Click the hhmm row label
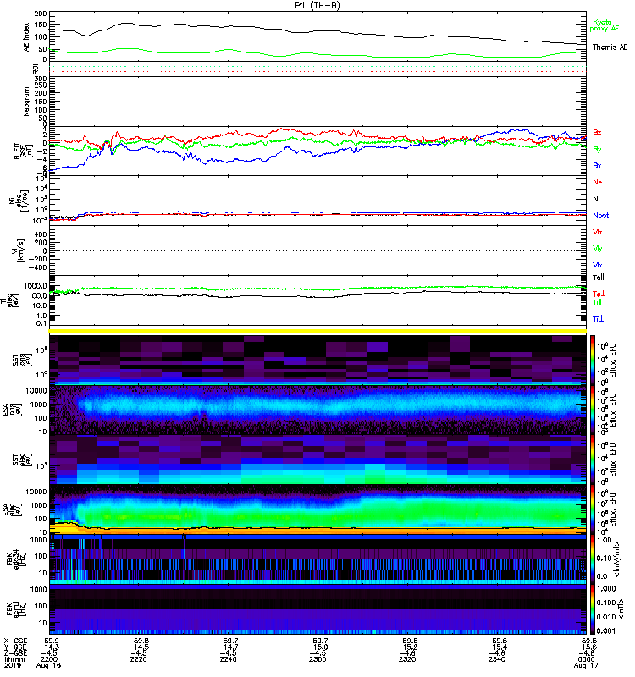The width and height of the screenshot is (635, 677). (x=14, y=659)
